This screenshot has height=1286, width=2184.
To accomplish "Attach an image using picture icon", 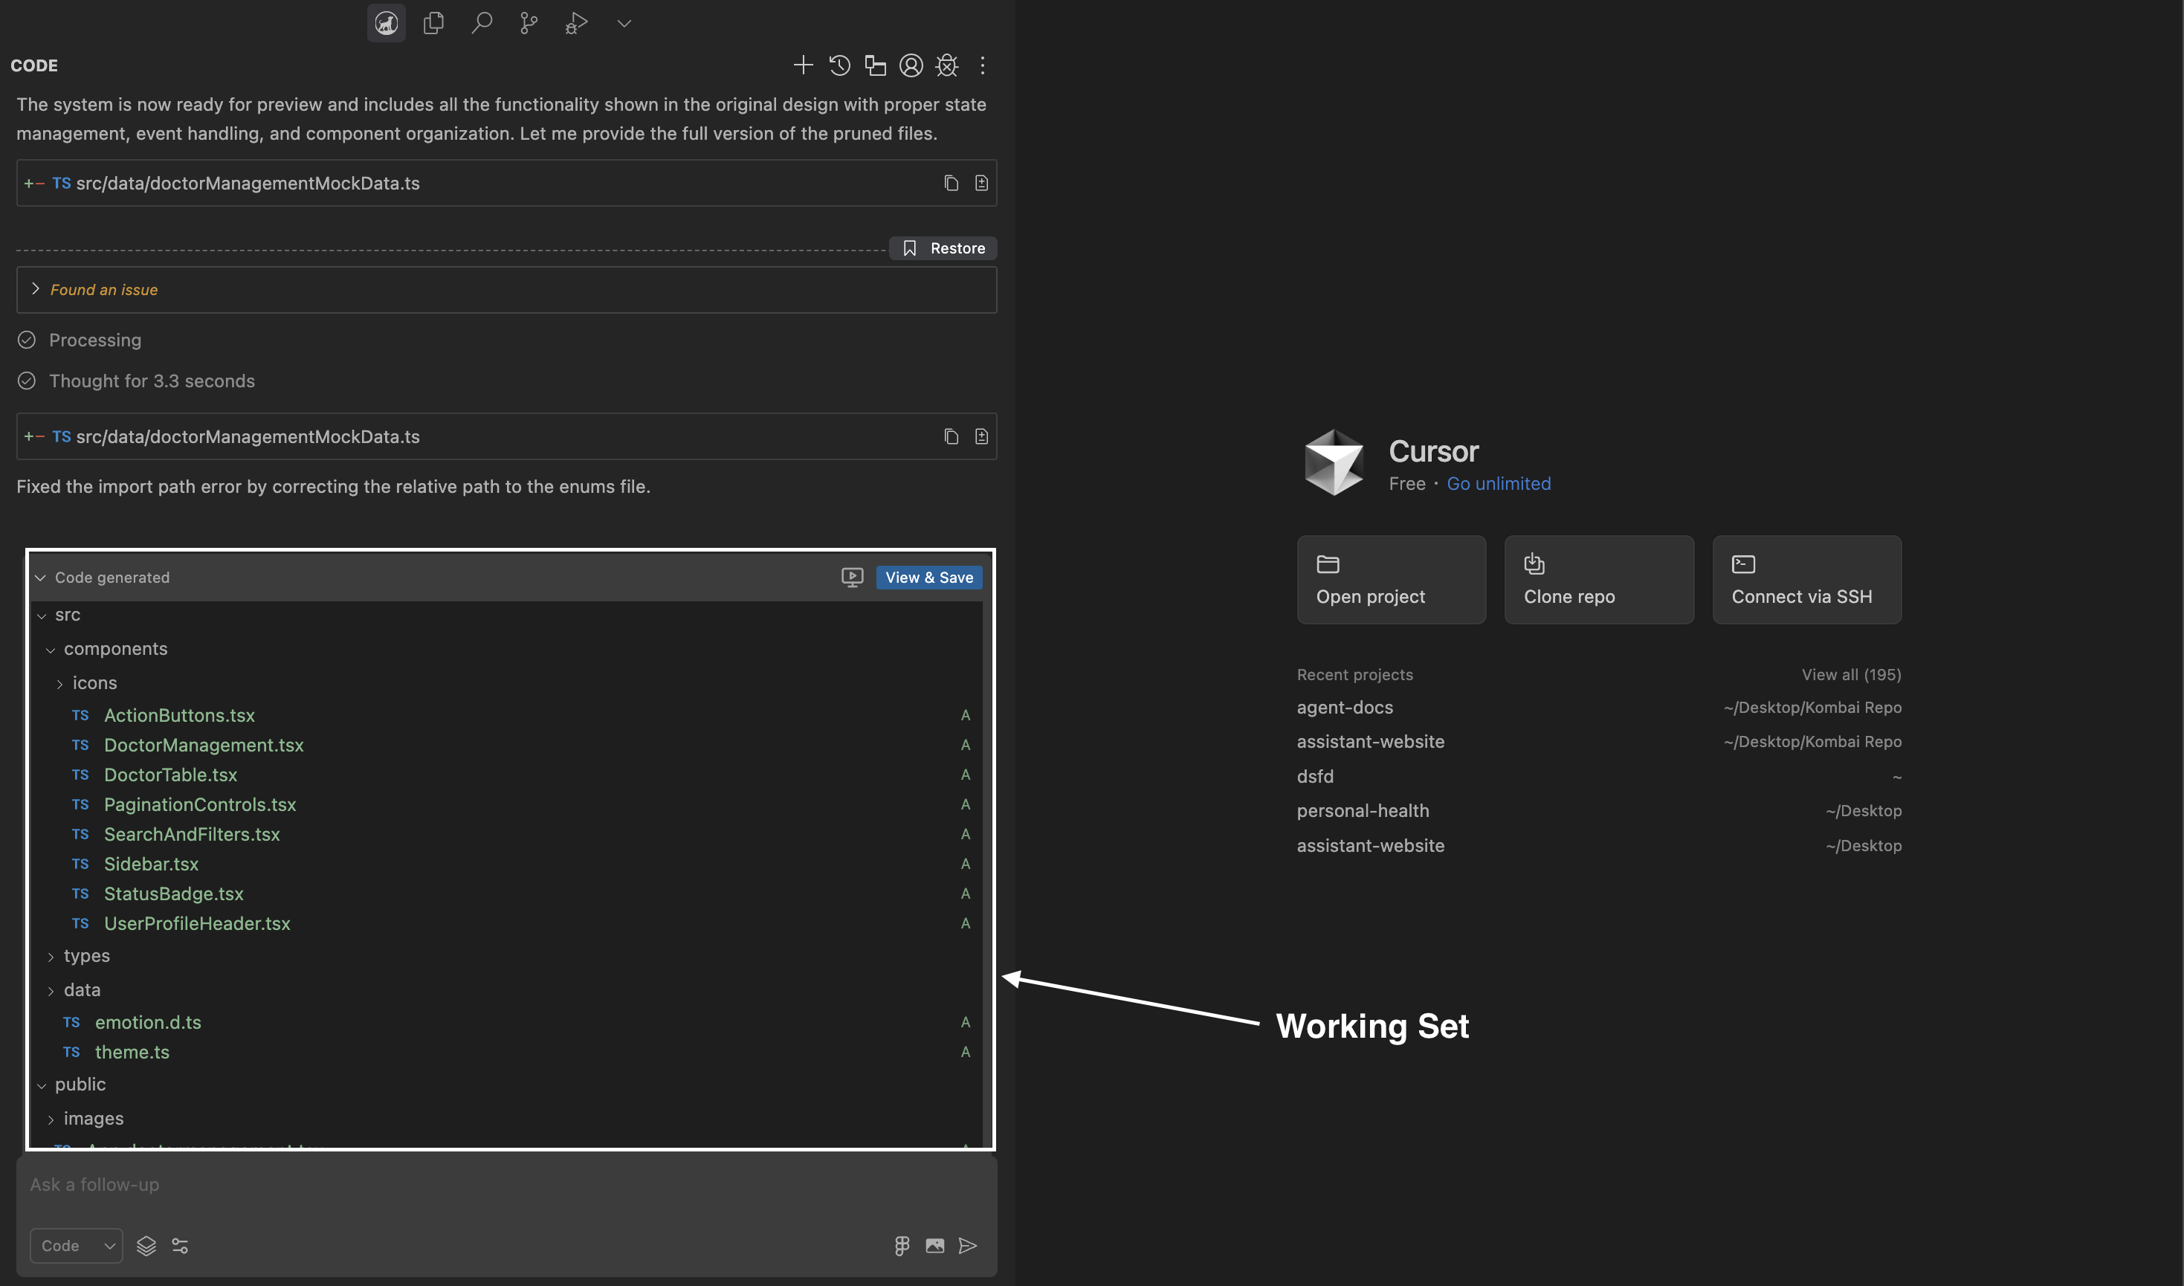I will 934,1245.
